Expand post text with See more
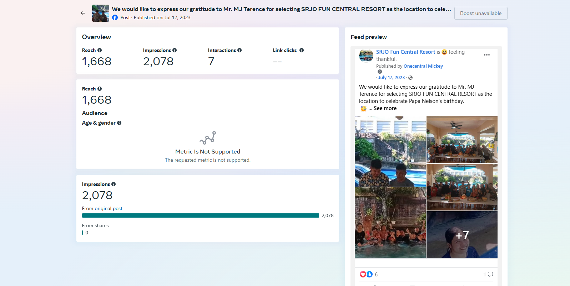The width and height of the screenshot is (570, 286). [x=385, y=108]
